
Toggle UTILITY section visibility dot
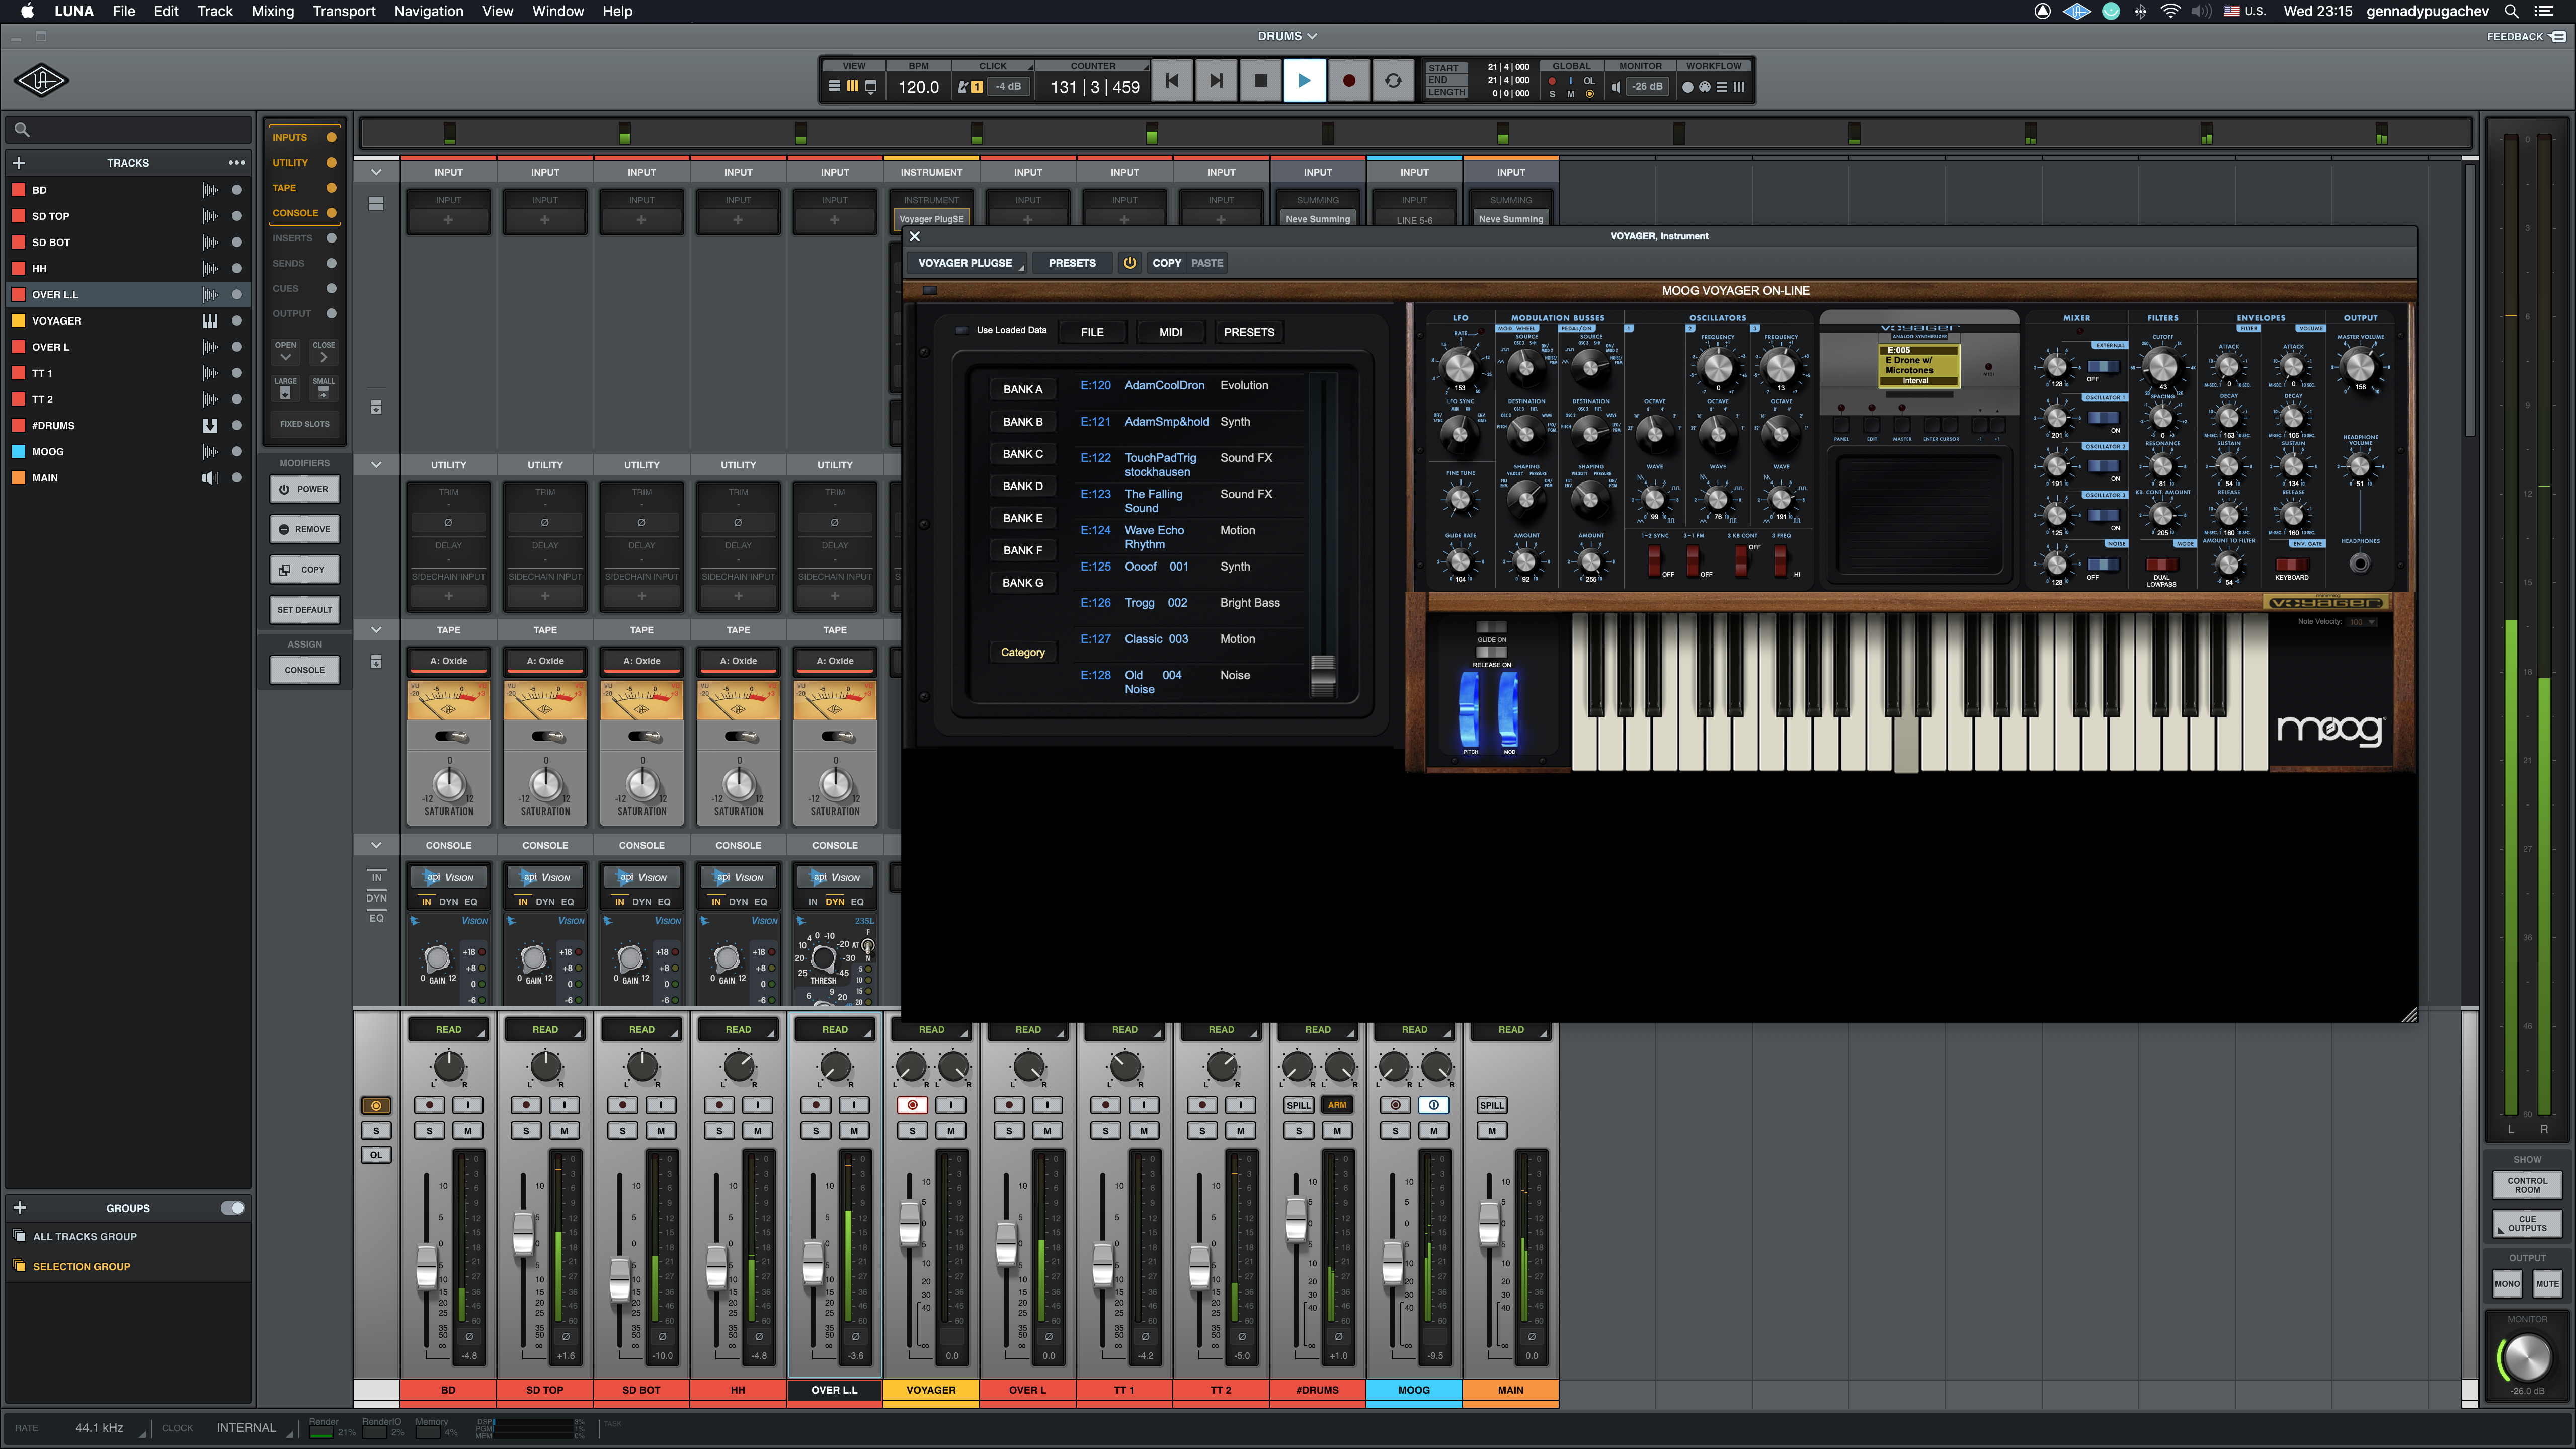tap(331, 163)
